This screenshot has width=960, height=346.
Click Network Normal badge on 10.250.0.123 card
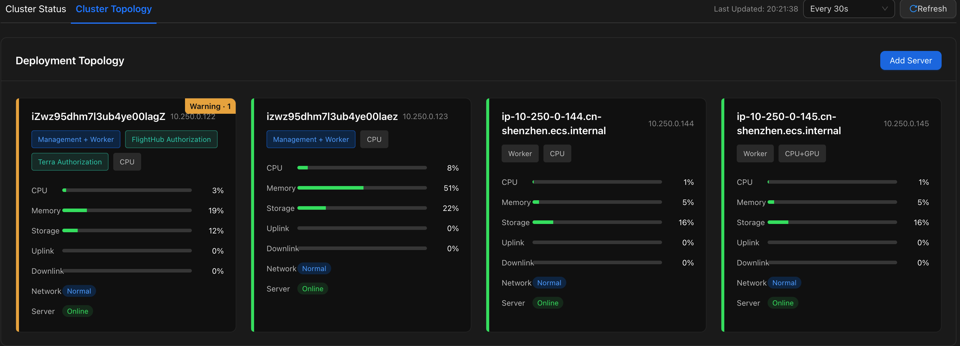pyautogui.click(x=314, y=268)
